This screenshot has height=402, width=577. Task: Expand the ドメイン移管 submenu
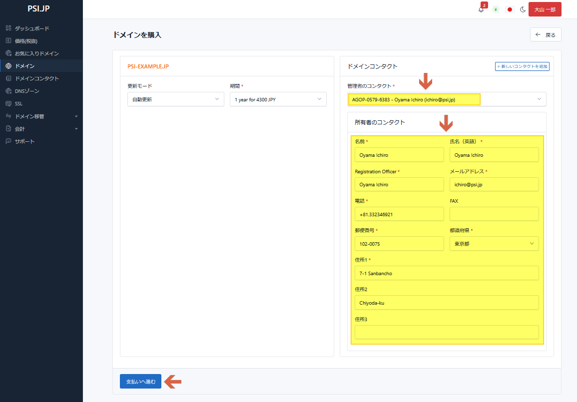tap(76, 116)
